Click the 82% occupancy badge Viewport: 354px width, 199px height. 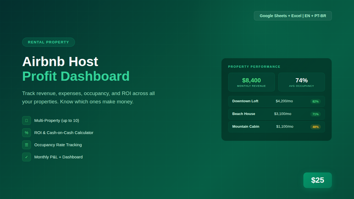[x=315, y=101]
